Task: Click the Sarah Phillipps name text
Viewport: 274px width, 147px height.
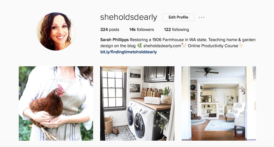Action: pos(114,40)
